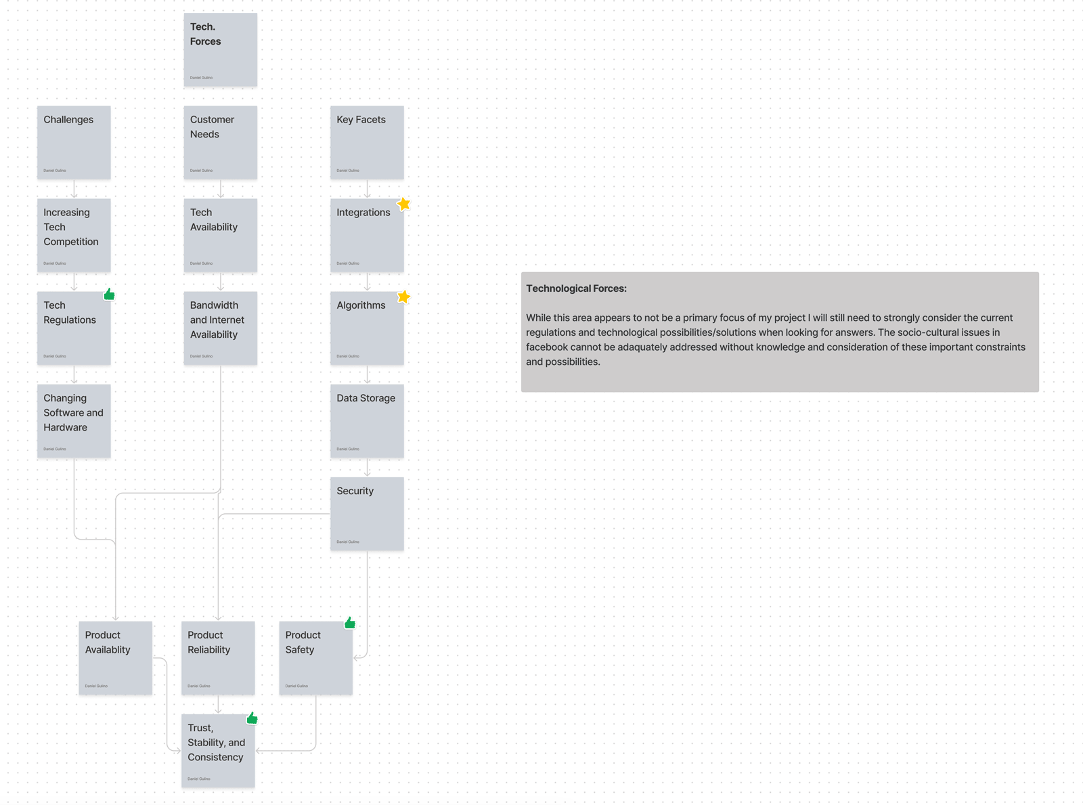Select the Challenges card
The height and width of the screenshot is (805, 1083).
pos(74,143)
